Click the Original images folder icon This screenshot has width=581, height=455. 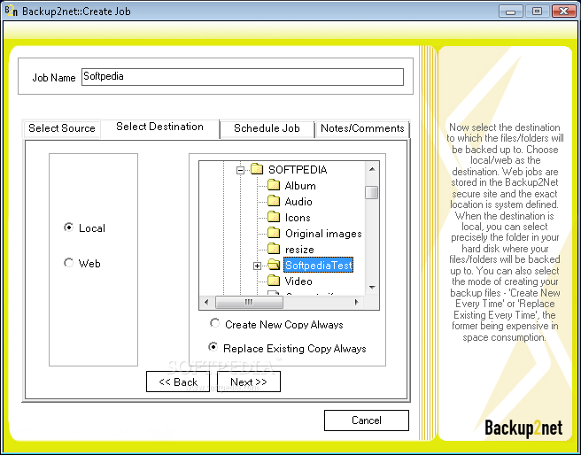coord(274,233)
